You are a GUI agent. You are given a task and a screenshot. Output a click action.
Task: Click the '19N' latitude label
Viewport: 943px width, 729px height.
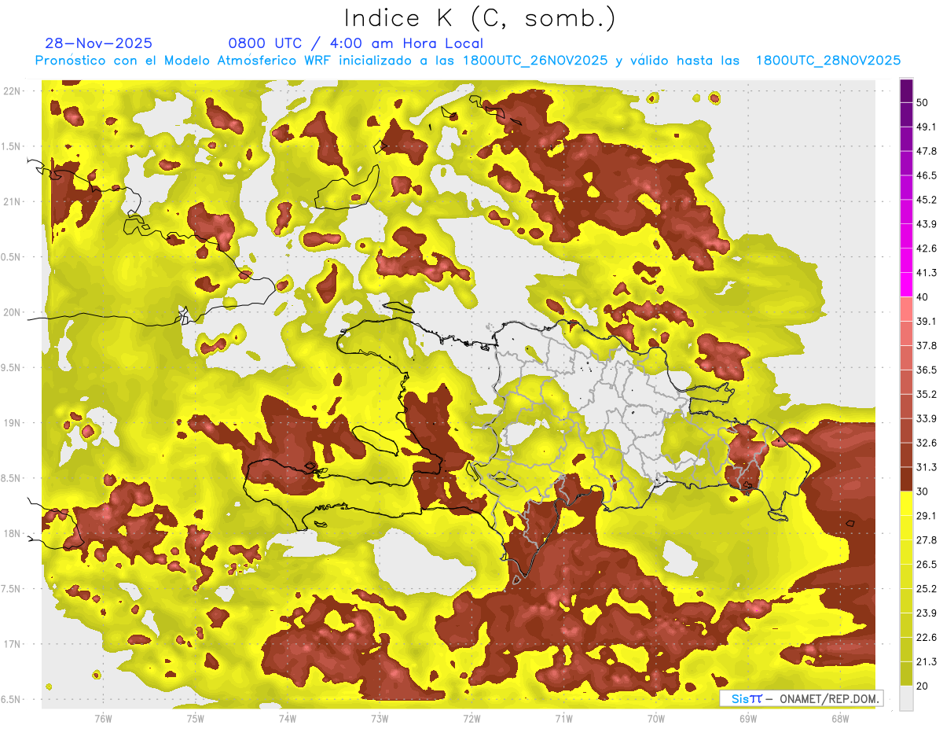(13, 423)
